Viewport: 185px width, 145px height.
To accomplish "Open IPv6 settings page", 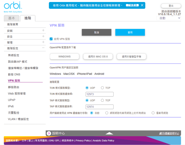I will (x=11, y=106).
